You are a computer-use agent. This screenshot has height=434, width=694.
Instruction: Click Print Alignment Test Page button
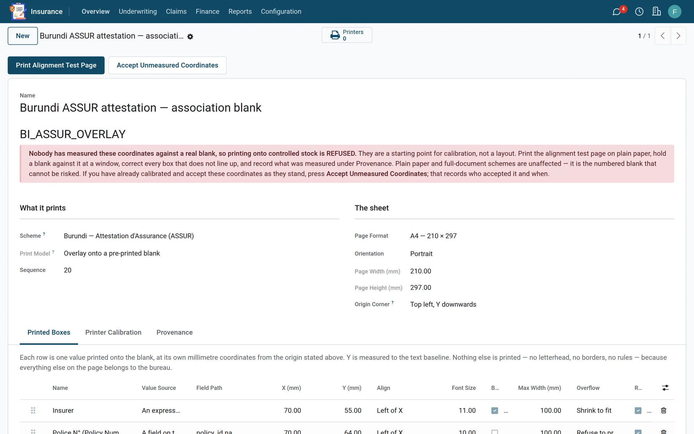tap(56, 65)
